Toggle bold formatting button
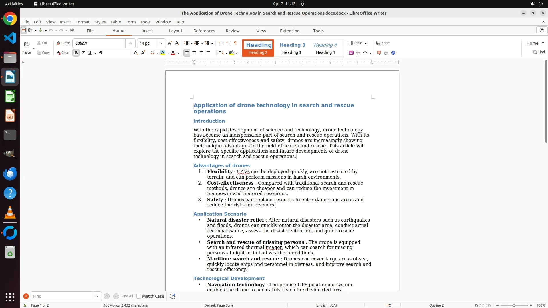This screenshot has width=548, height=308. point(76,53)
